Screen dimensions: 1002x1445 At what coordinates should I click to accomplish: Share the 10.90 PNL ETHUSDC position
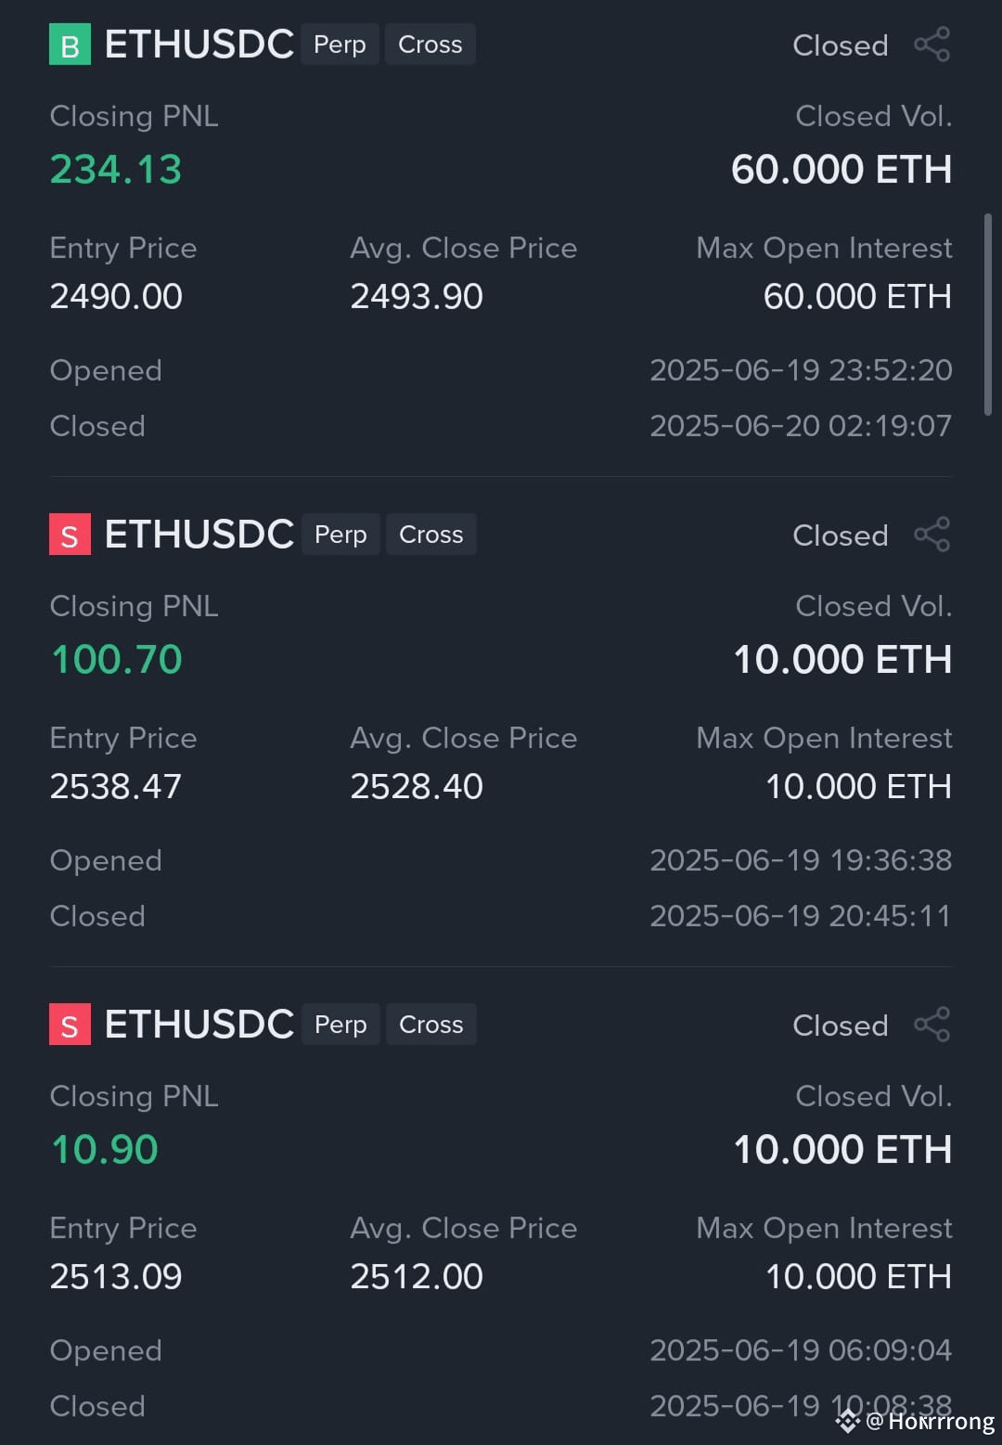point(932,1025)
